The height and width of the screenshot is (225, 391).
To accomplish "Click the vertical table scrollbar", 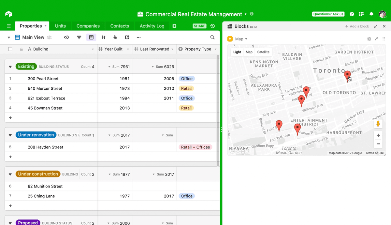I will pyautogui.click(x=218, y=111).
